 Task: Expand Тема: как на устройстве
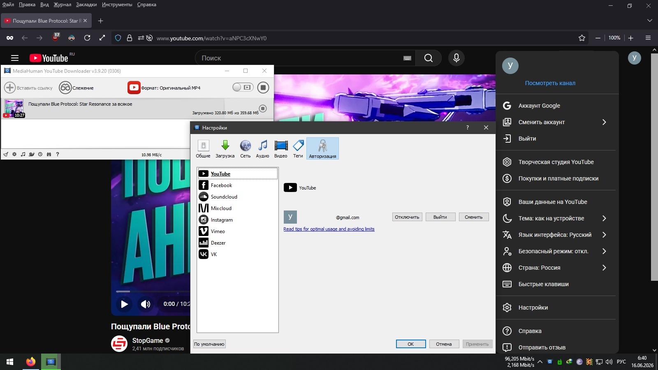tap(604, 218)
